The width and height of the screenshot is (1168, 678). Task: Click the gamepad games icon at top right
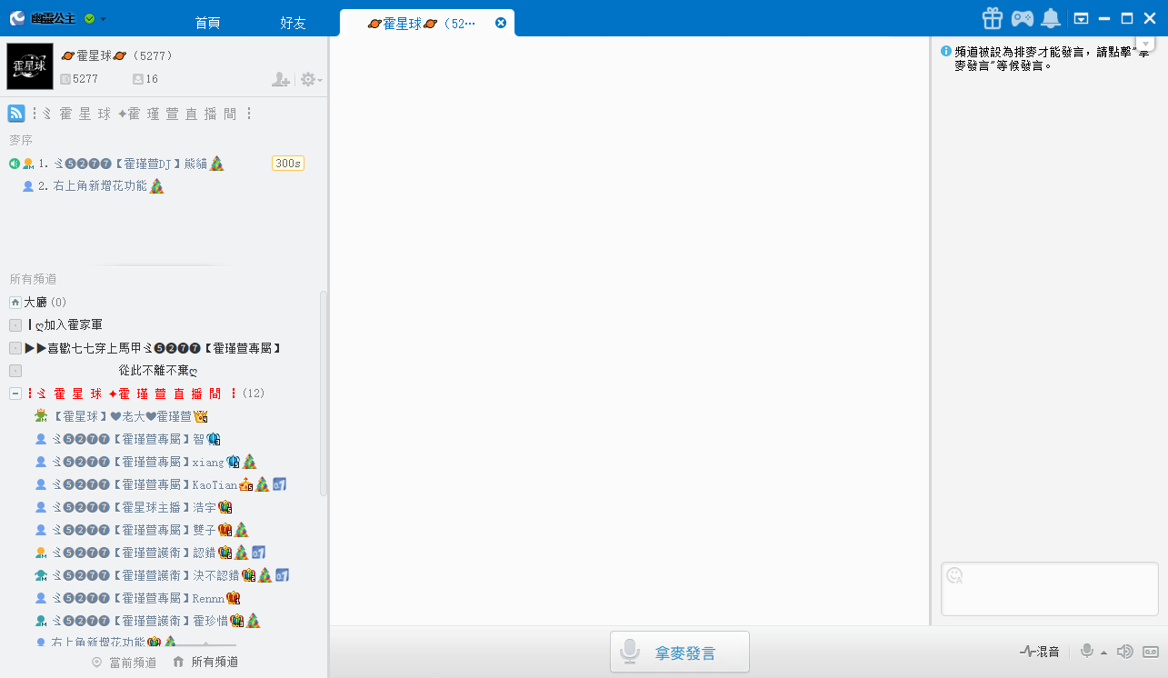(1022, 17)
